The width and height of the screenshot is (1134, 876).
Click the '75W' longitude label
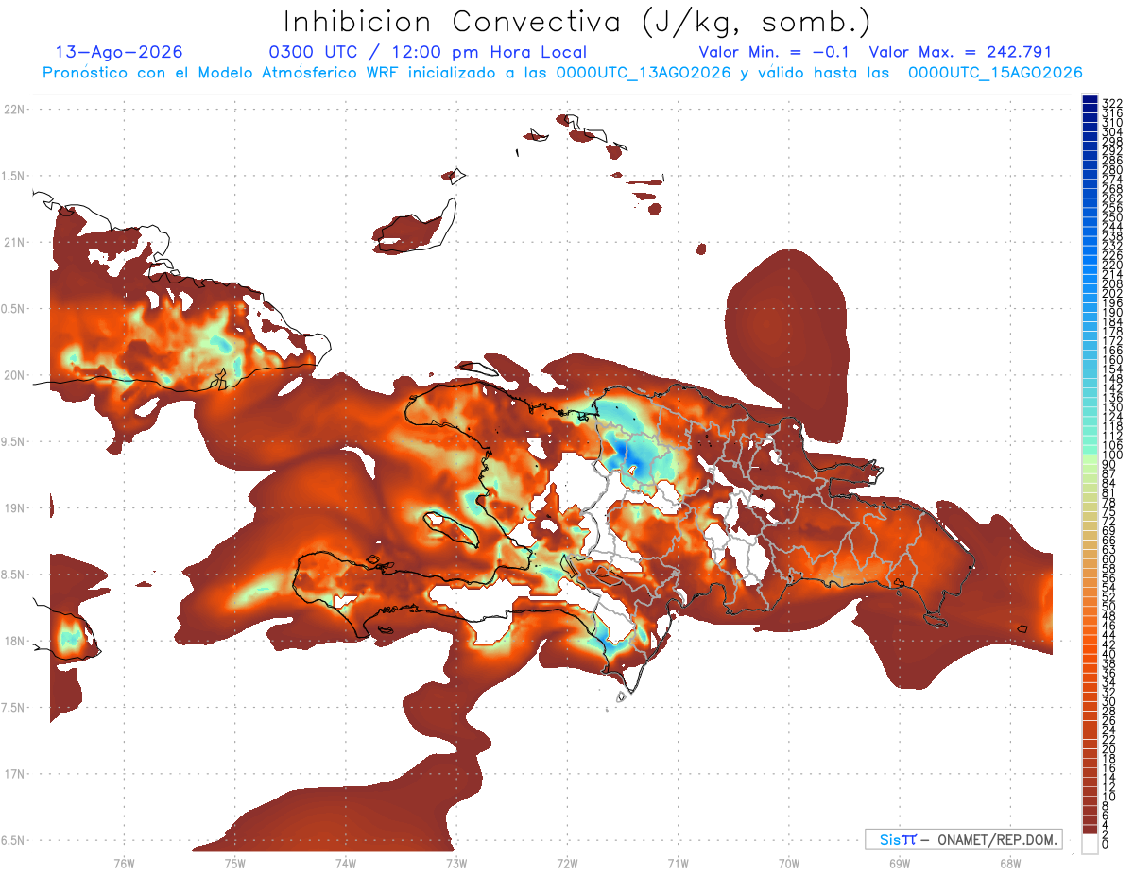[234, 863]
